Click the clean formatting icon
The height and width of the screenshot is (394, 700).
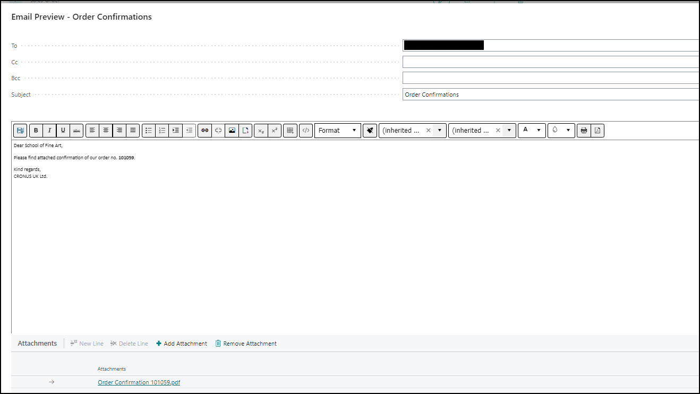click(x=370, y=131)
